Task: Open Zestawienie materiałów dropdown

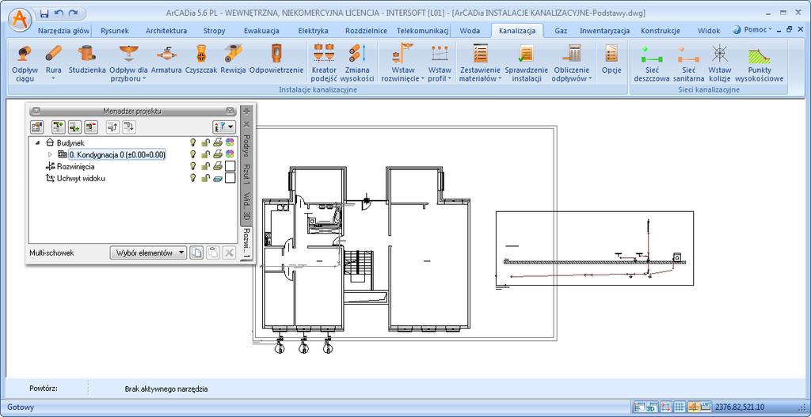Action: [500, 79]
